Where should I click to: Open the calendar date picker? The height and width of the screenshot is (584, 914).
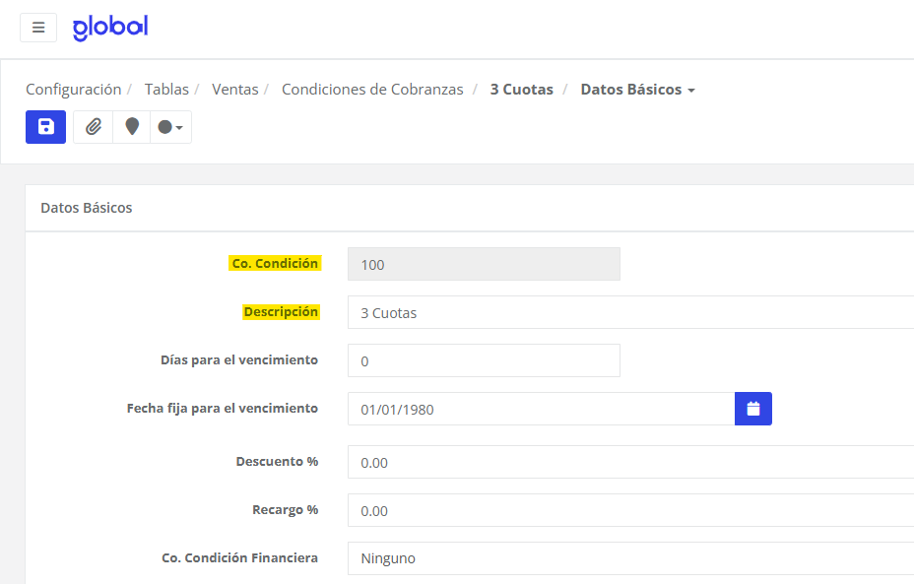(753, 409)
